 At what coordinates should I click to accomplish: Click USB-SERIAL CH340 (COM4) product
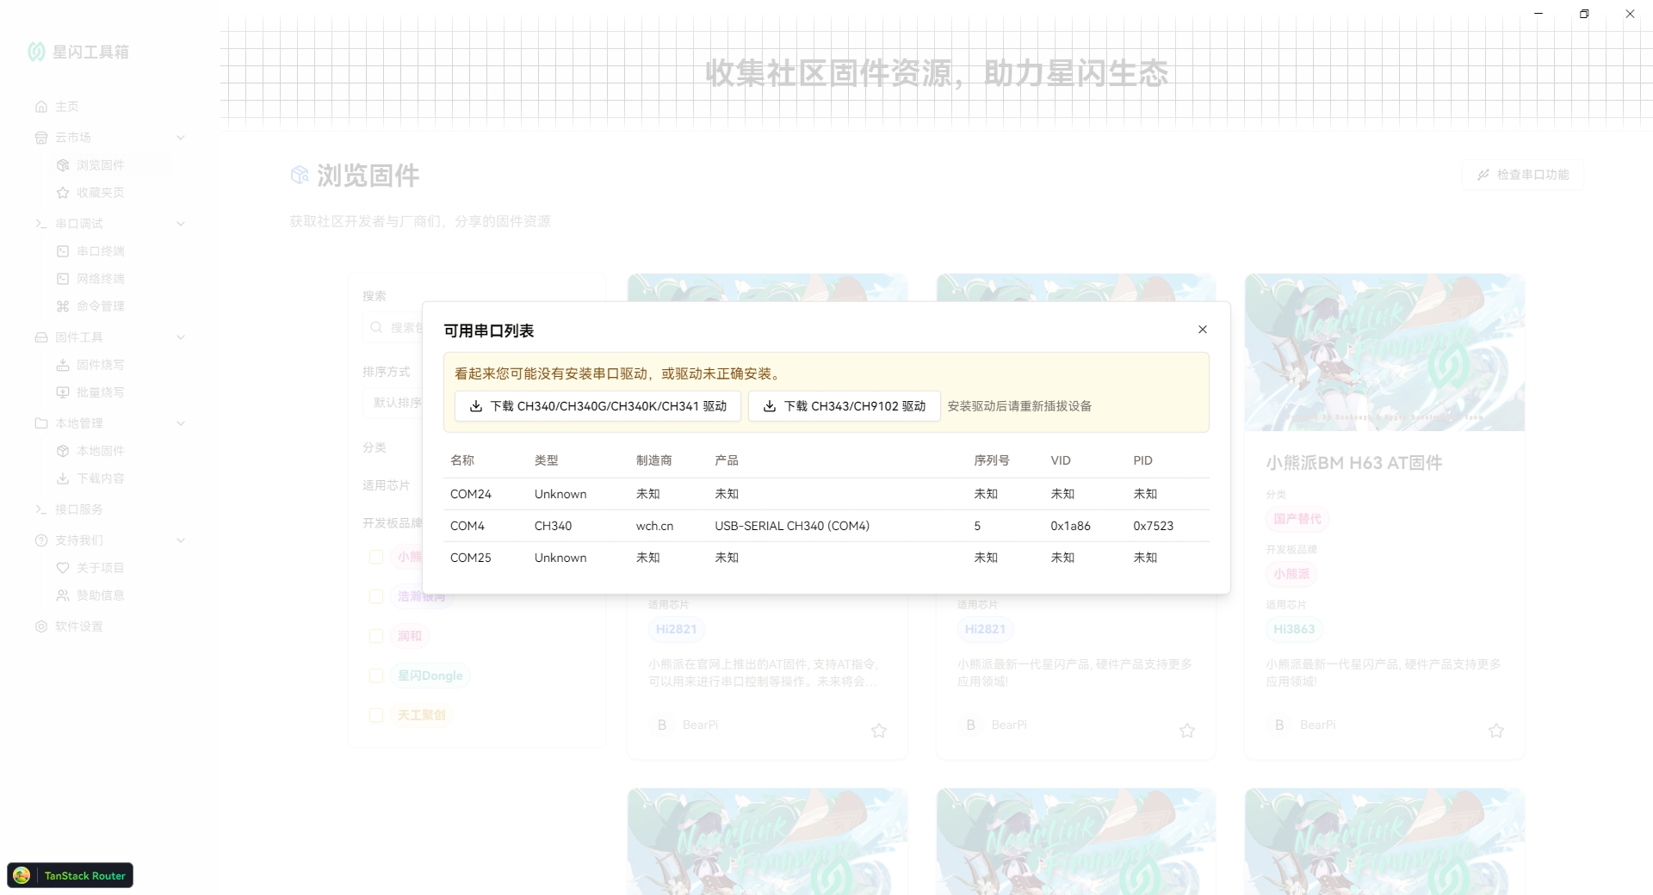tap(792, 526)
